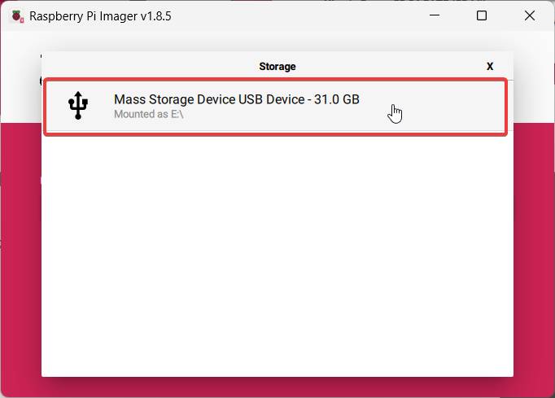Click the "Mounted as E:\" subtitle text

tap(149, 115)
